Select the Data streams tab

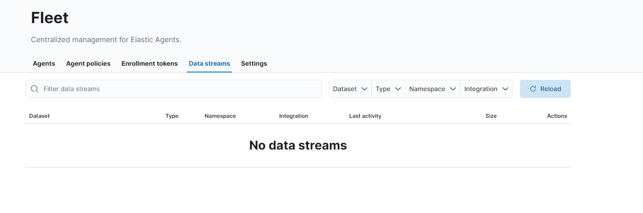(x=209, y=63)
